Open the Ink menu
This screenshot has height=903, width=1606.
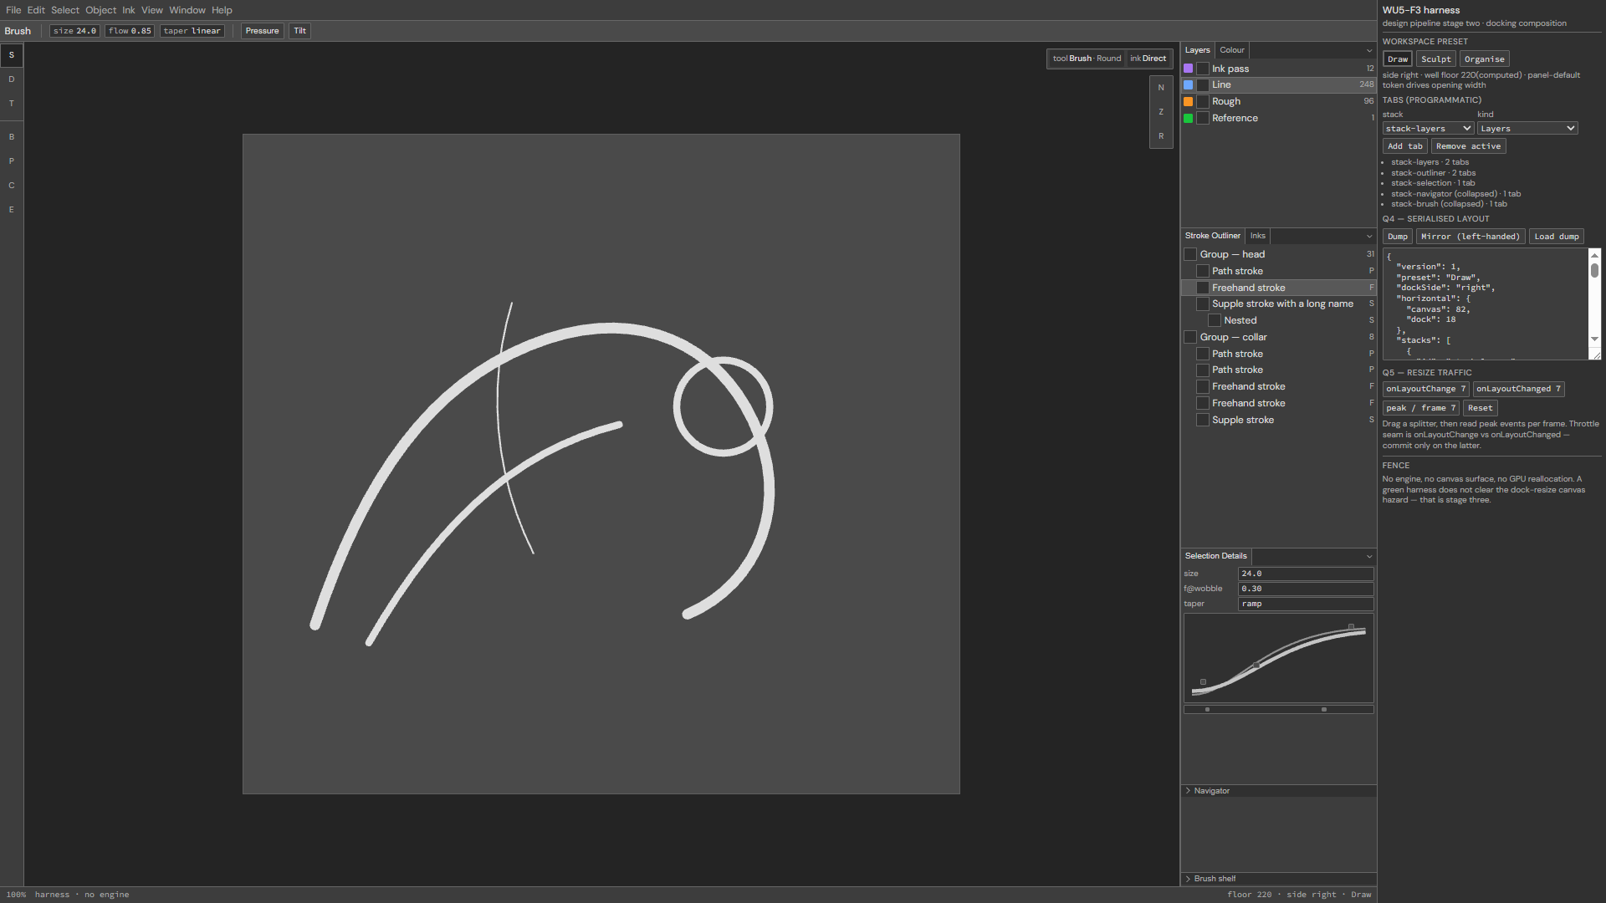[x=128, y=10]
